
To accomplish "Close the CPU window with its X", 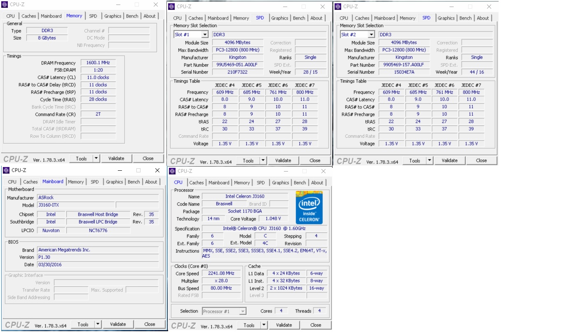I will click(x=323, y=171).
